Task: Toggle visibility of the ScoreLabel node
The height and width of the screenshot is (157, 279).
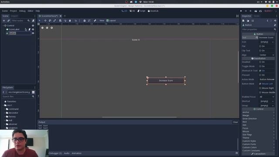Action: coord(33,29)
